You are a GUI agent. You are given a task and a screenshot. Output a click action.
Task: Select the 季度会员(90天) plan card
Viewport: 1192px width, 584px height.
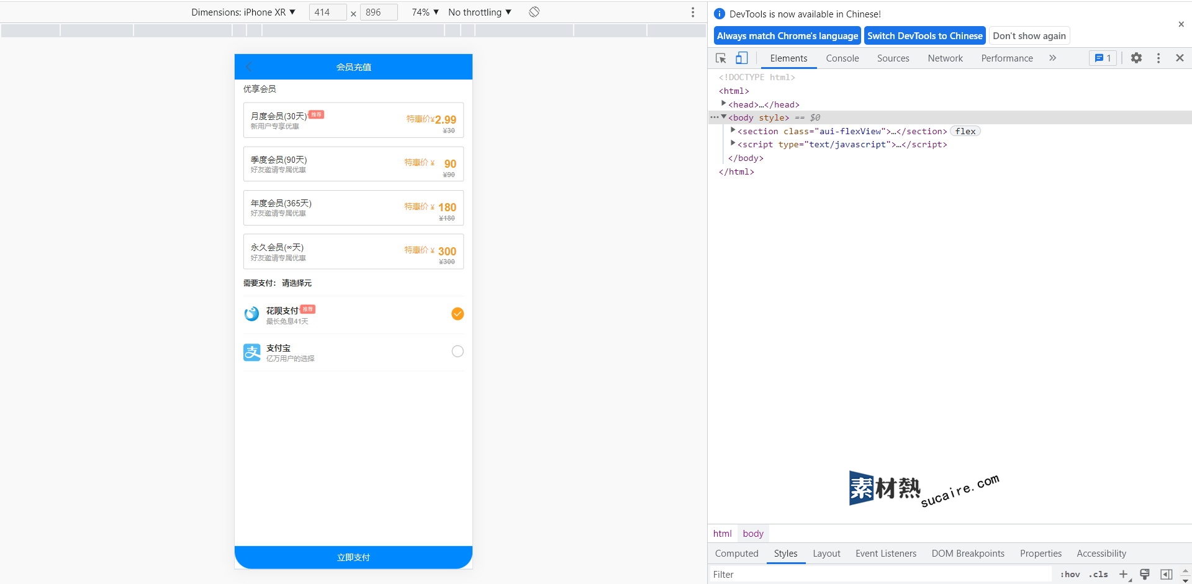point(353,164)
